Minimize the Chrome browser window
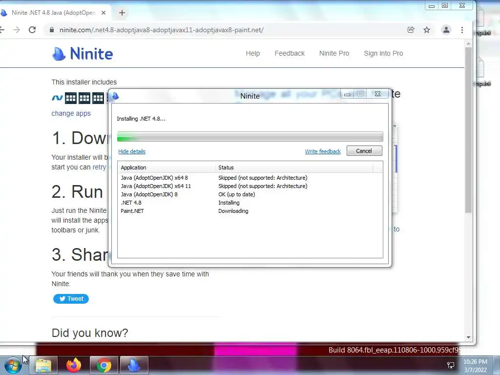500x375 pixels. click(432, 5)
